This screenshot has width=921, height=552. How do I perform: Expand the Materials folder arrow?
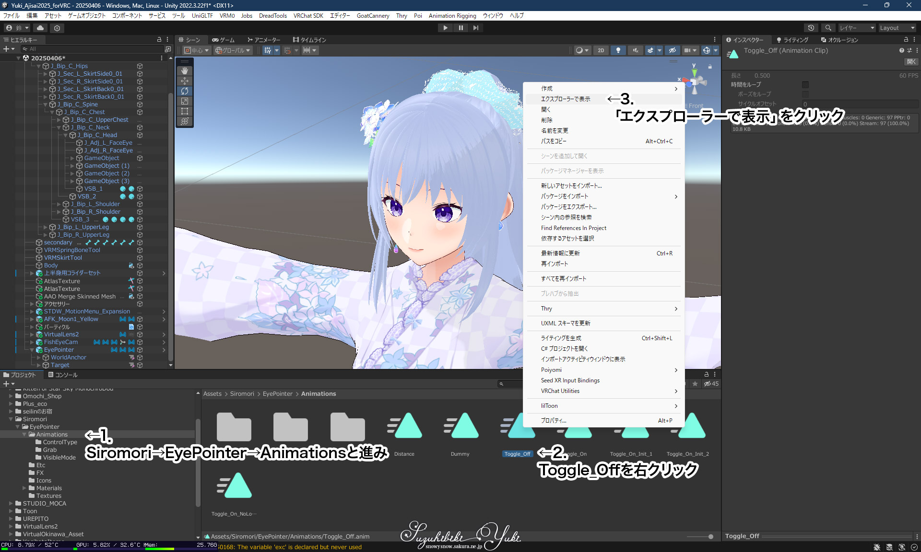[x=24, y=488]
